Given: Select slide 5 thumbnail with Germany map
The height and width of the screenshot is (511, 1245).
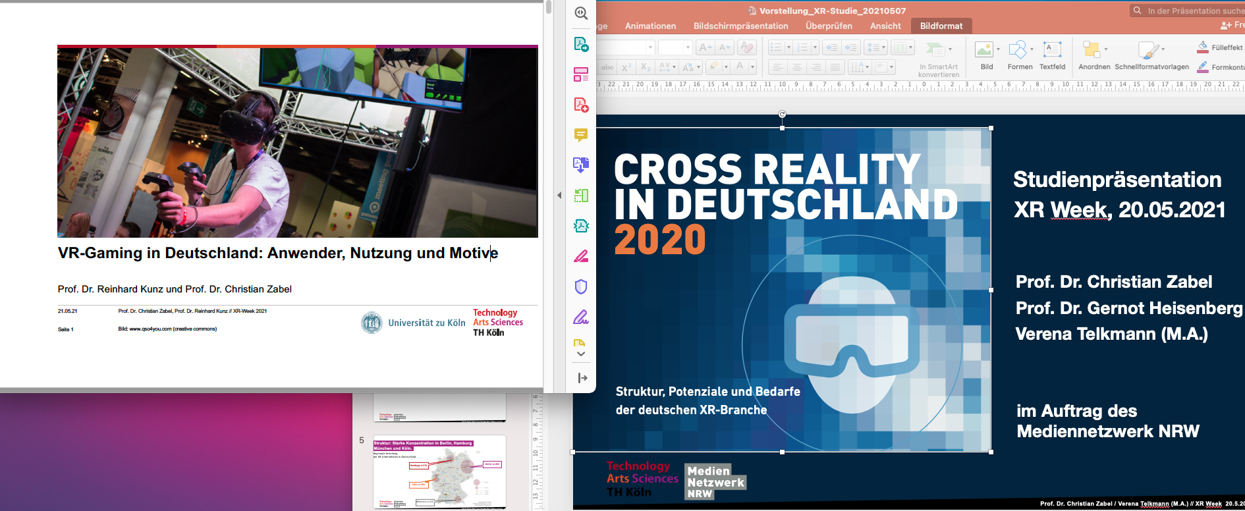Looking at the screenshot, I should click(x=439, y=471).
